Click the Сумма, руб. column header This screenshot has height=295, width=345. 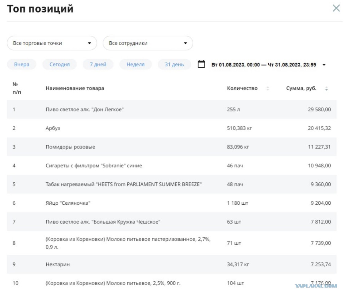301,88
